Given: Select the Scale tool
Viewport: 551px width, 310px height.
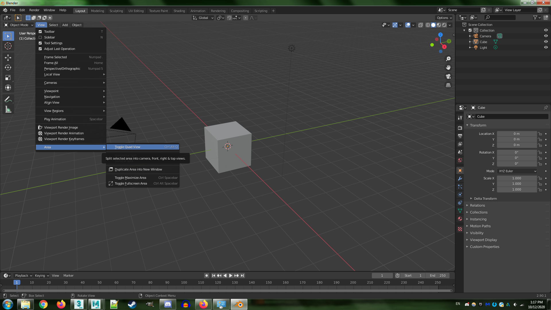Looking at the screenshot, I should (8, 78).
